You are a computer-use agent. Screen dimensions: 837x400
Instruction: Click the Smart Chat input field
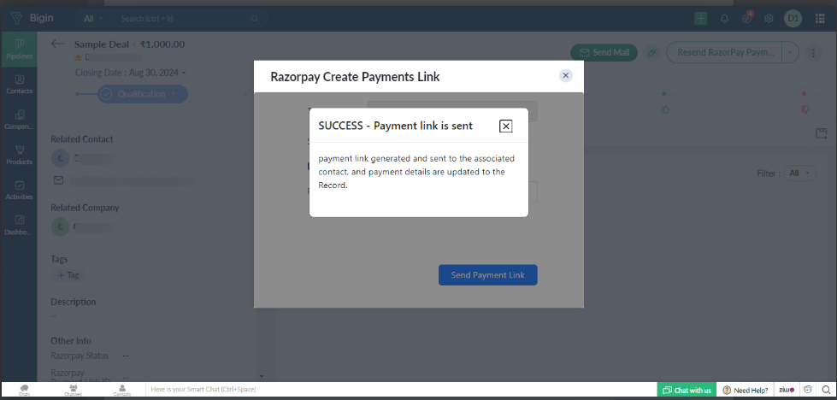point(400,390)
